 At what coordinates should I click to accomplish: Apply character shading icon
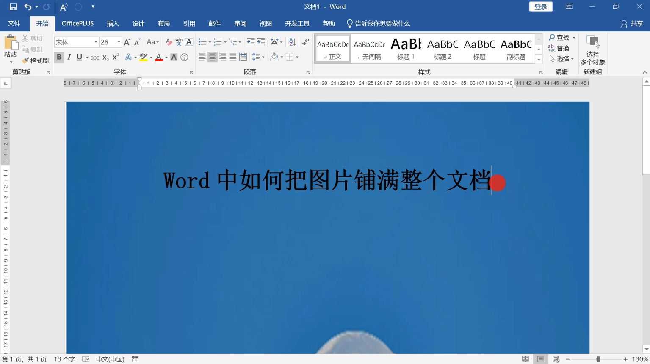(x=174, y=57)
